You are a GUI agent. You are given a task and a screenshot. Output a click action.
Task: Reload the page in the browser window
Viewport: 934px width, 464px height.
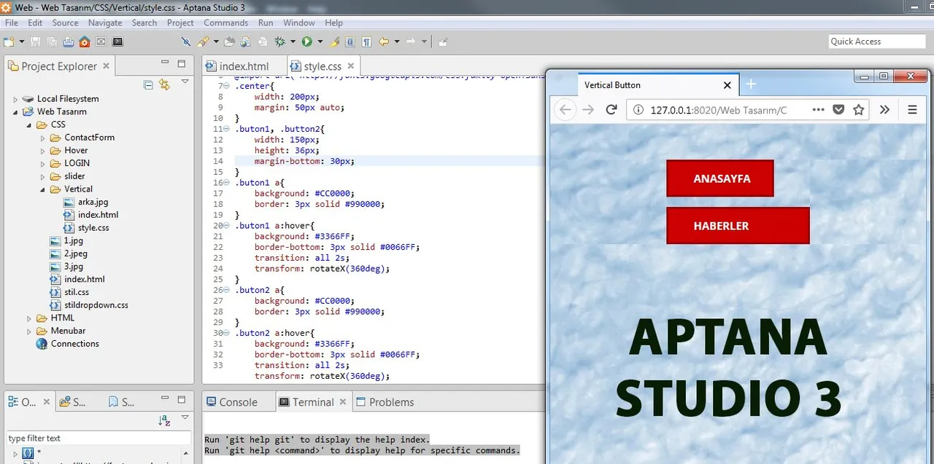611,110
